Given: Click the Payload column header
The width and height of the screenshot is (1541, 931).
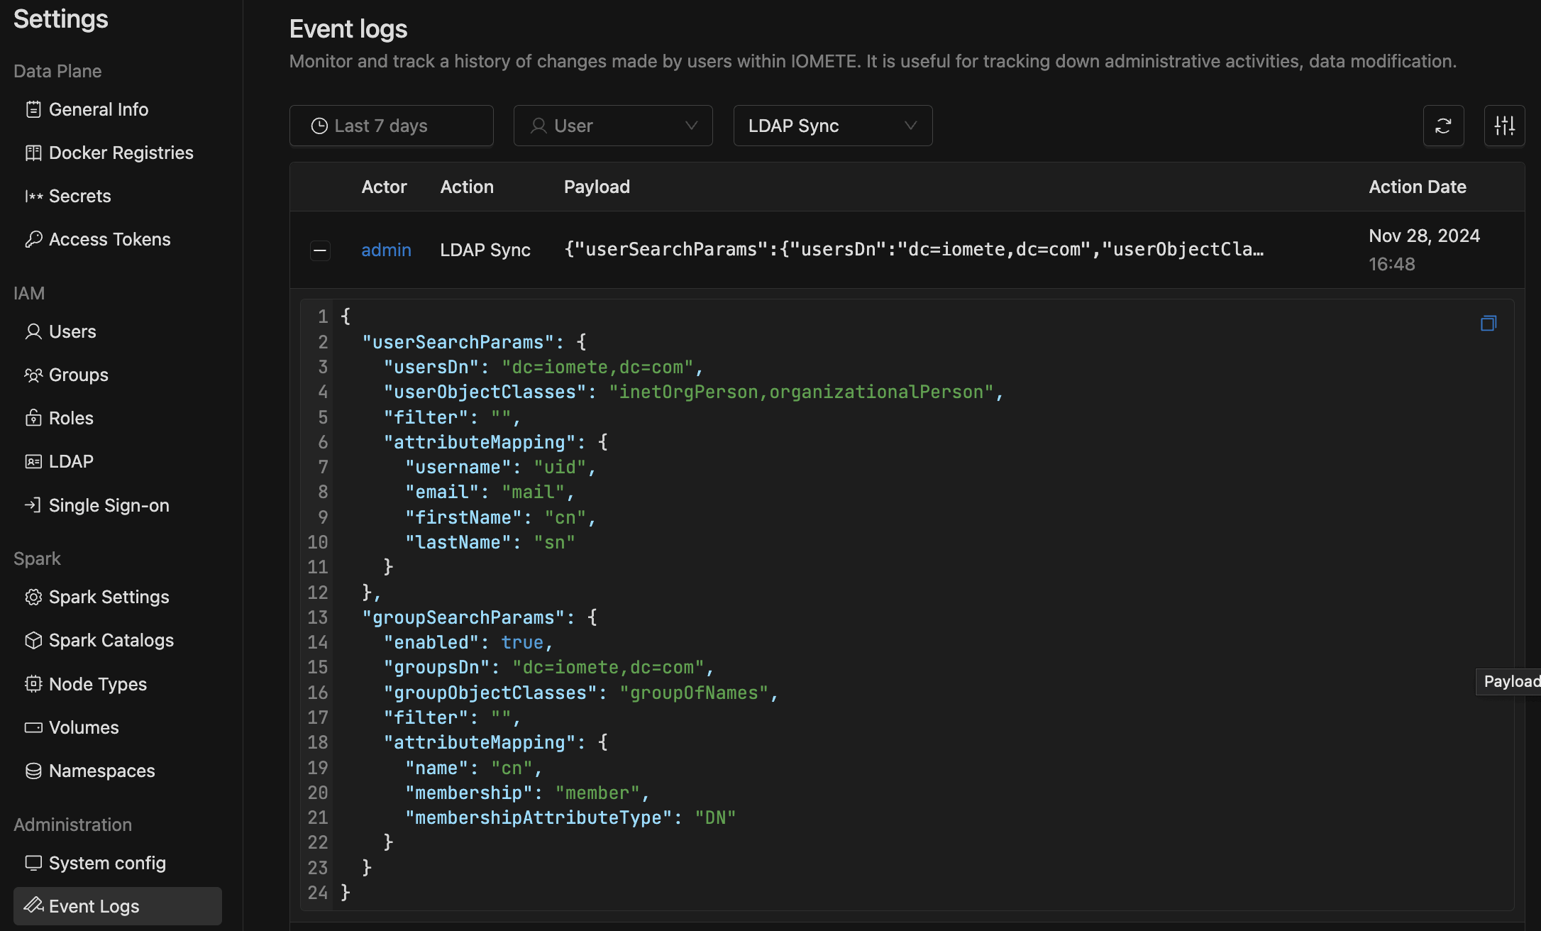Looking at the screenshot, I should pyautogui.click(x=597, y=187).
